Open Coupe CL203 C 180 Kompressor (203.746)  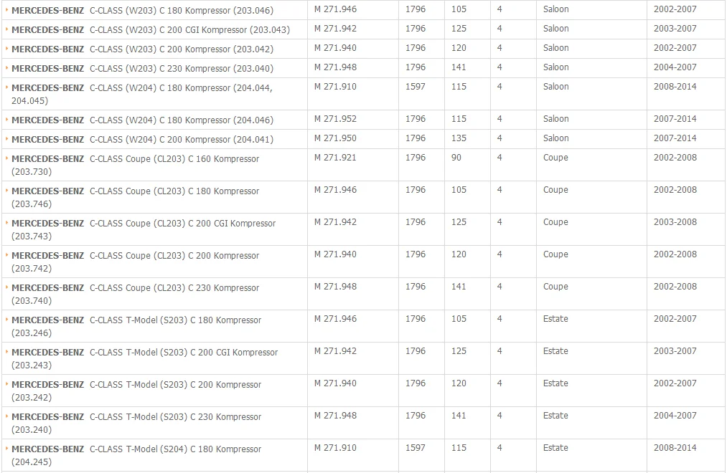[136, 197]
